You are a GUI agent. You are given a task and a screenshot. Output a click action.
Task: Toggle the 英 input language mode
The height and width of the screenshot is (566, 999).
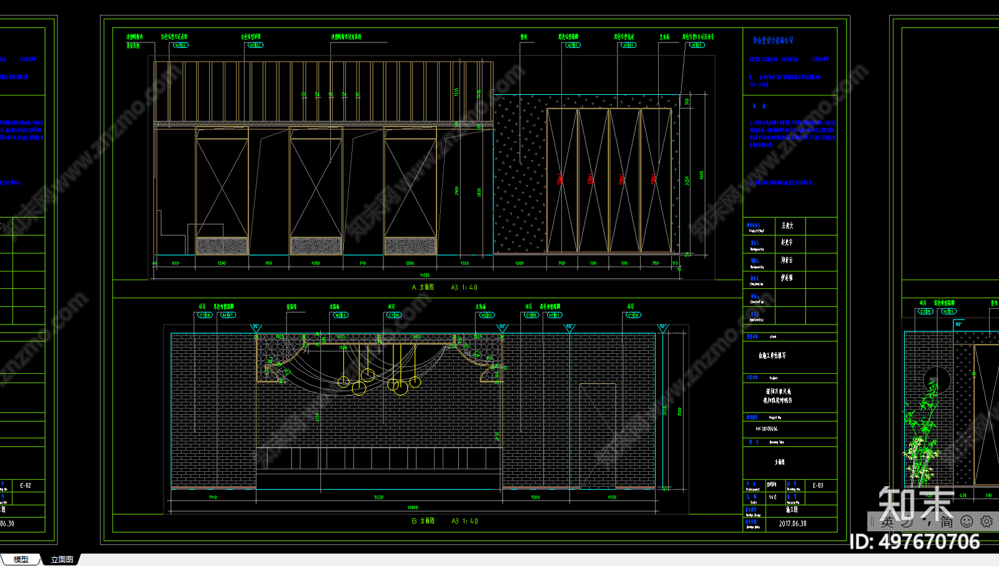pos(887,521)
